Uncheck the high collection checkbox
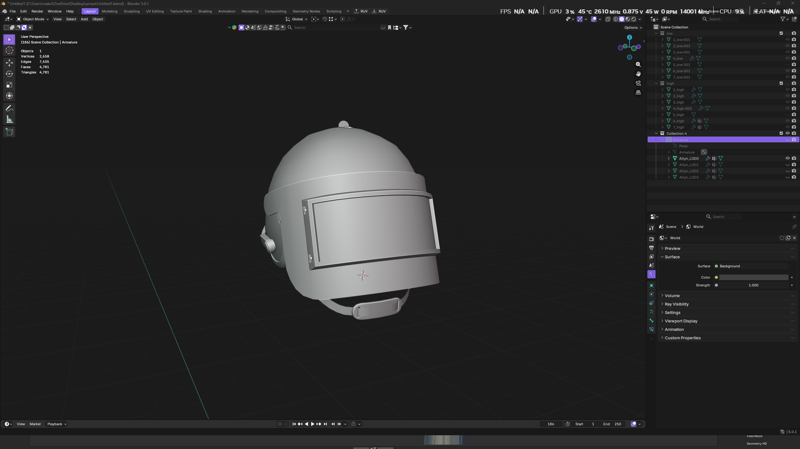Viewport: 800px width, 449px height. 781,83
